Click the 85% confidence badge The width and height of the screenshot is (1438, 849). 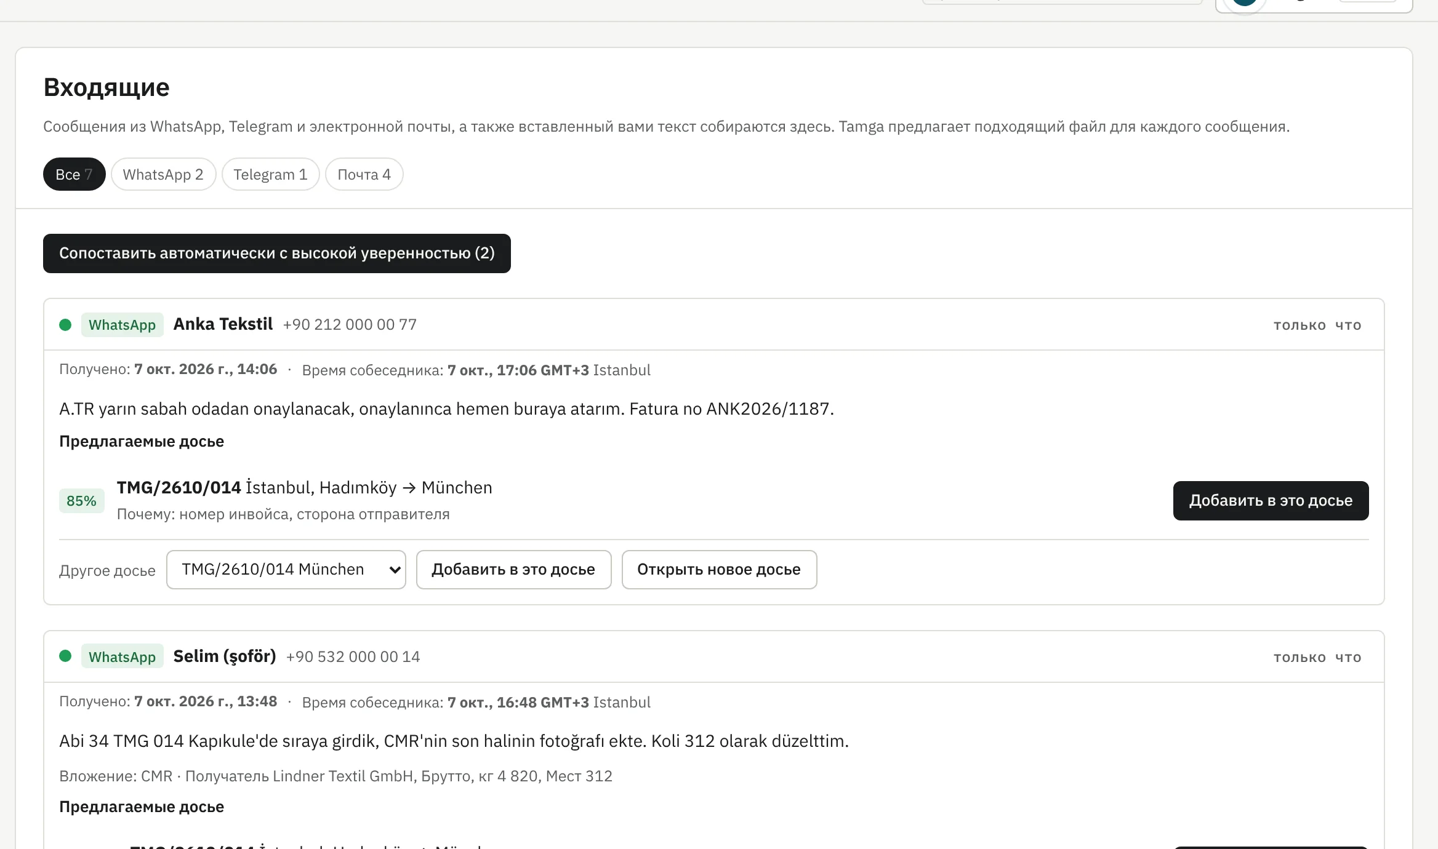[x=81, y=501]
